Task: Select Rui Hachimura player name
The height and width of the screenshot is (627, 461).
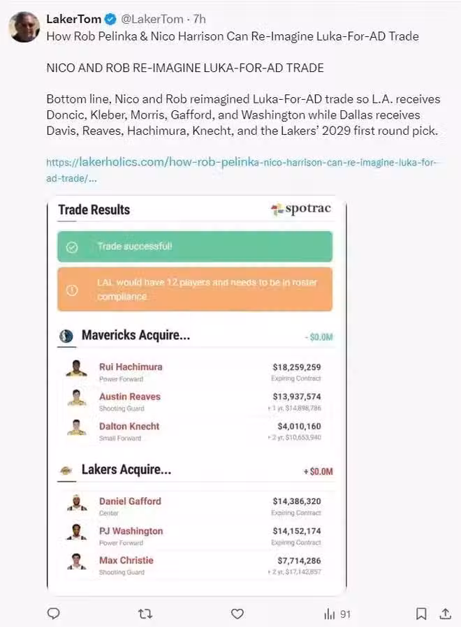Action: click(131, 367)
